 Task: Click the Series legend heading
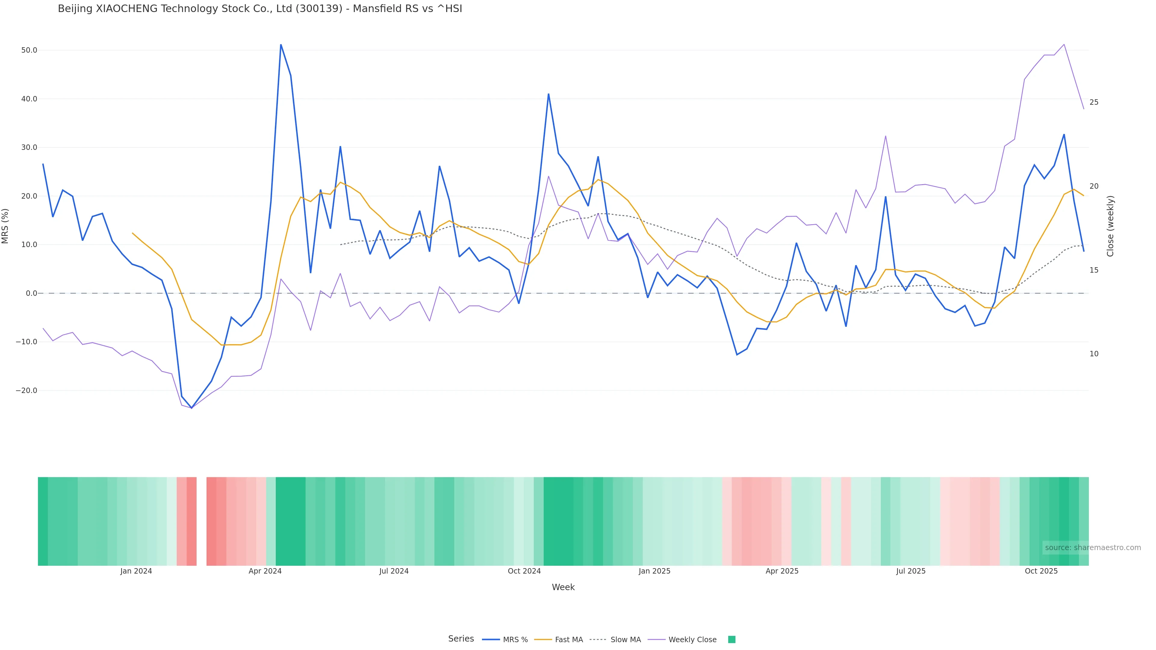tap(461, 639)
